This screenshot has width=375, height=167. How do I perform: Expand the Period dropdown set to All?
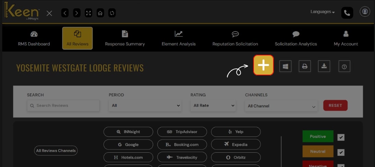[145, 105]
